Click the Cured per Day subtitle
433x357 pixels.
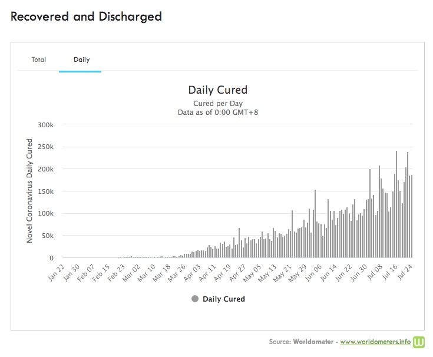coord(217,103)
